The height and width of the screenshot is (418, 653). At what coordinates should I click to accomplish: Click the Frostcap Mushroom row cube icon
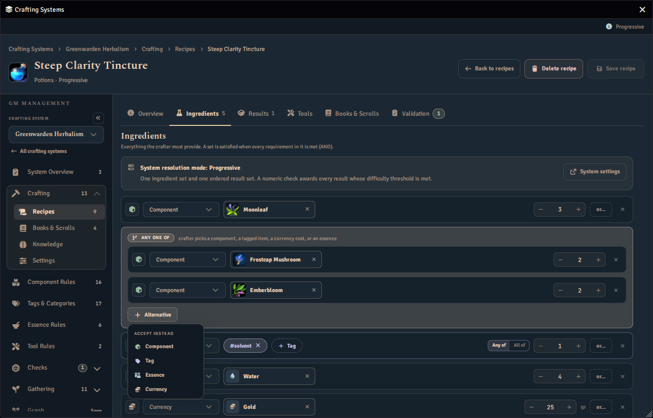click(139, 259)
